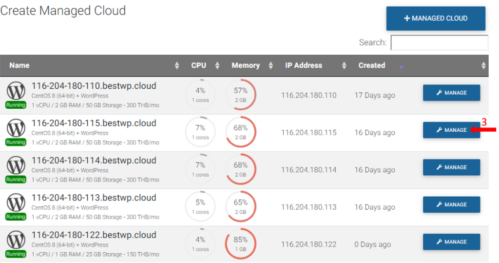
Task: Click memory gauge of 116.204.180.115 row
Action: point(241,132)
